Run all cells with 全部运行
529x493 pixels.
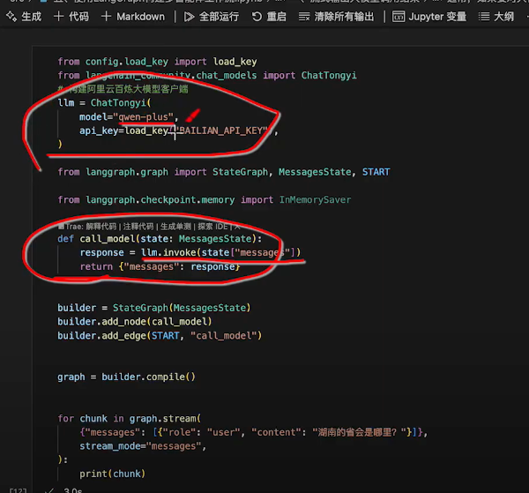[212, 17]
